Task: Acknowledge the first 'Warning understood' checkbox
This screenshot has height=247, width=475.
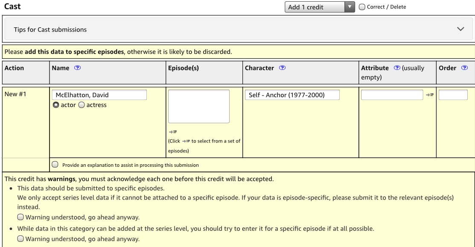Action: coord(20,216)
